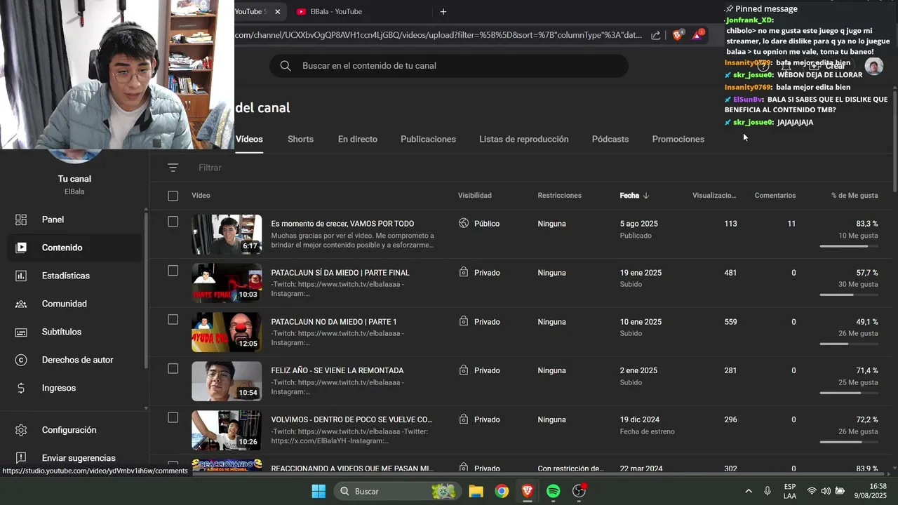Open visibility options for 'FELIZ AÑO' row
The image size is (898, 505).
[480, 370]
